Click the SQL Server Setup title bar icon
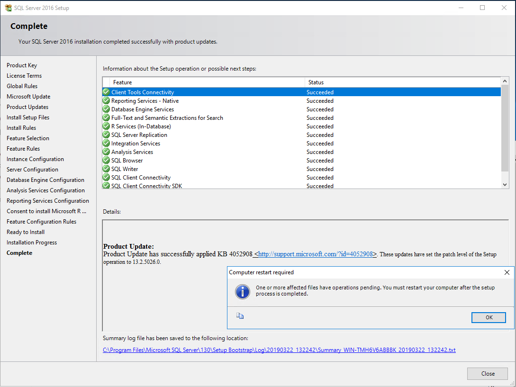The height and width of the screenshot is (387, 516). coord(8,8)
